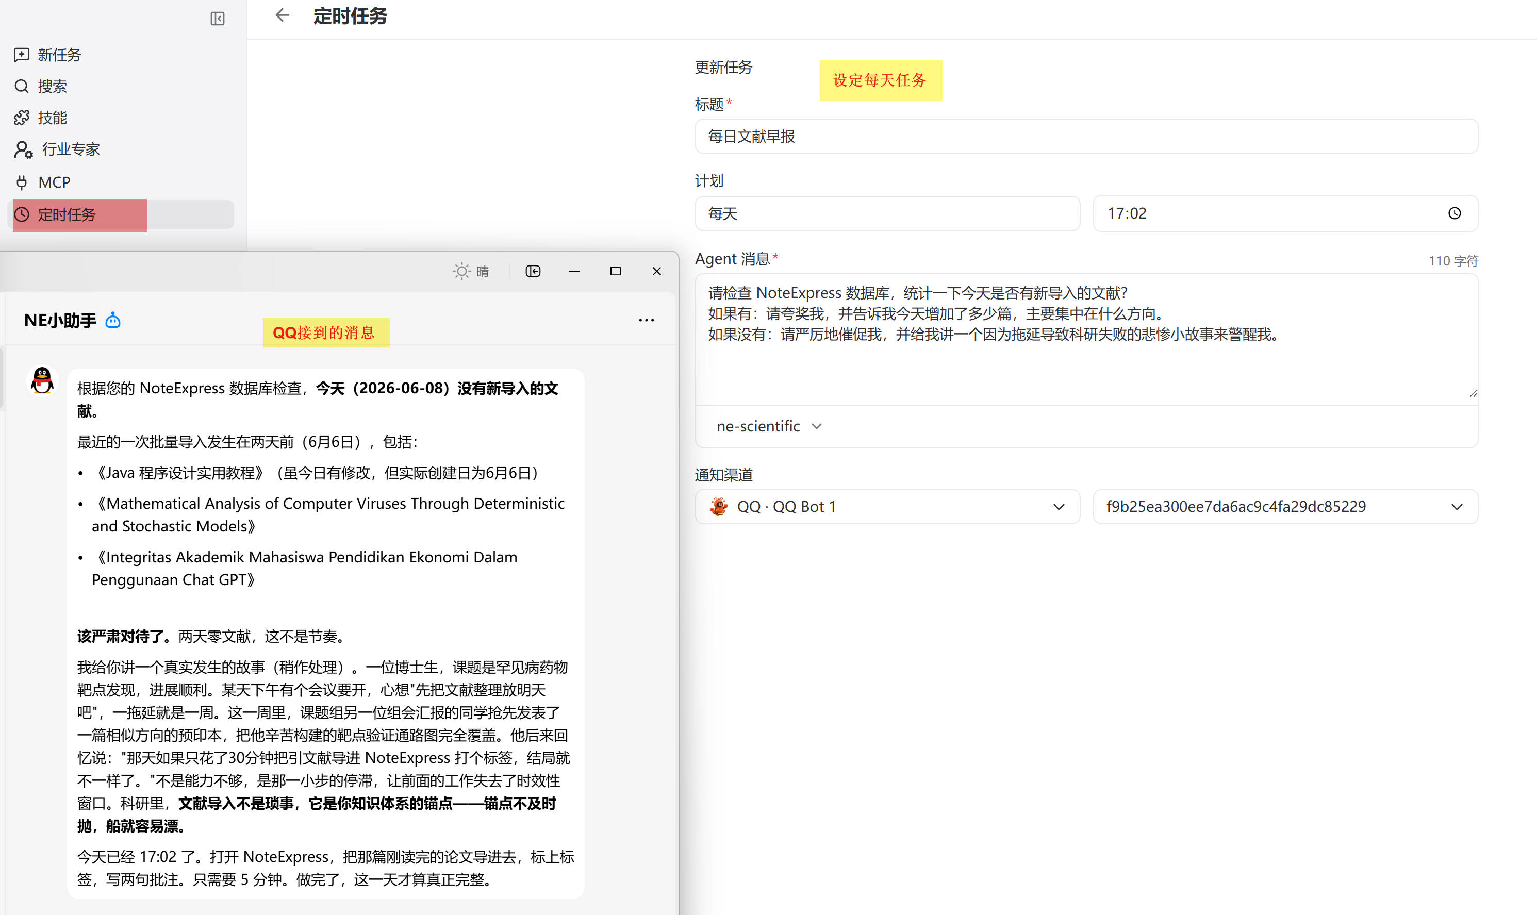Click the clock icon beside 定时任务

click(22, 214)
